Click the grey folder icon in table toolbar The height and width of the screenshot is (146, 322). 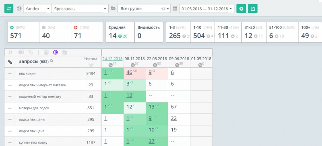65,52
